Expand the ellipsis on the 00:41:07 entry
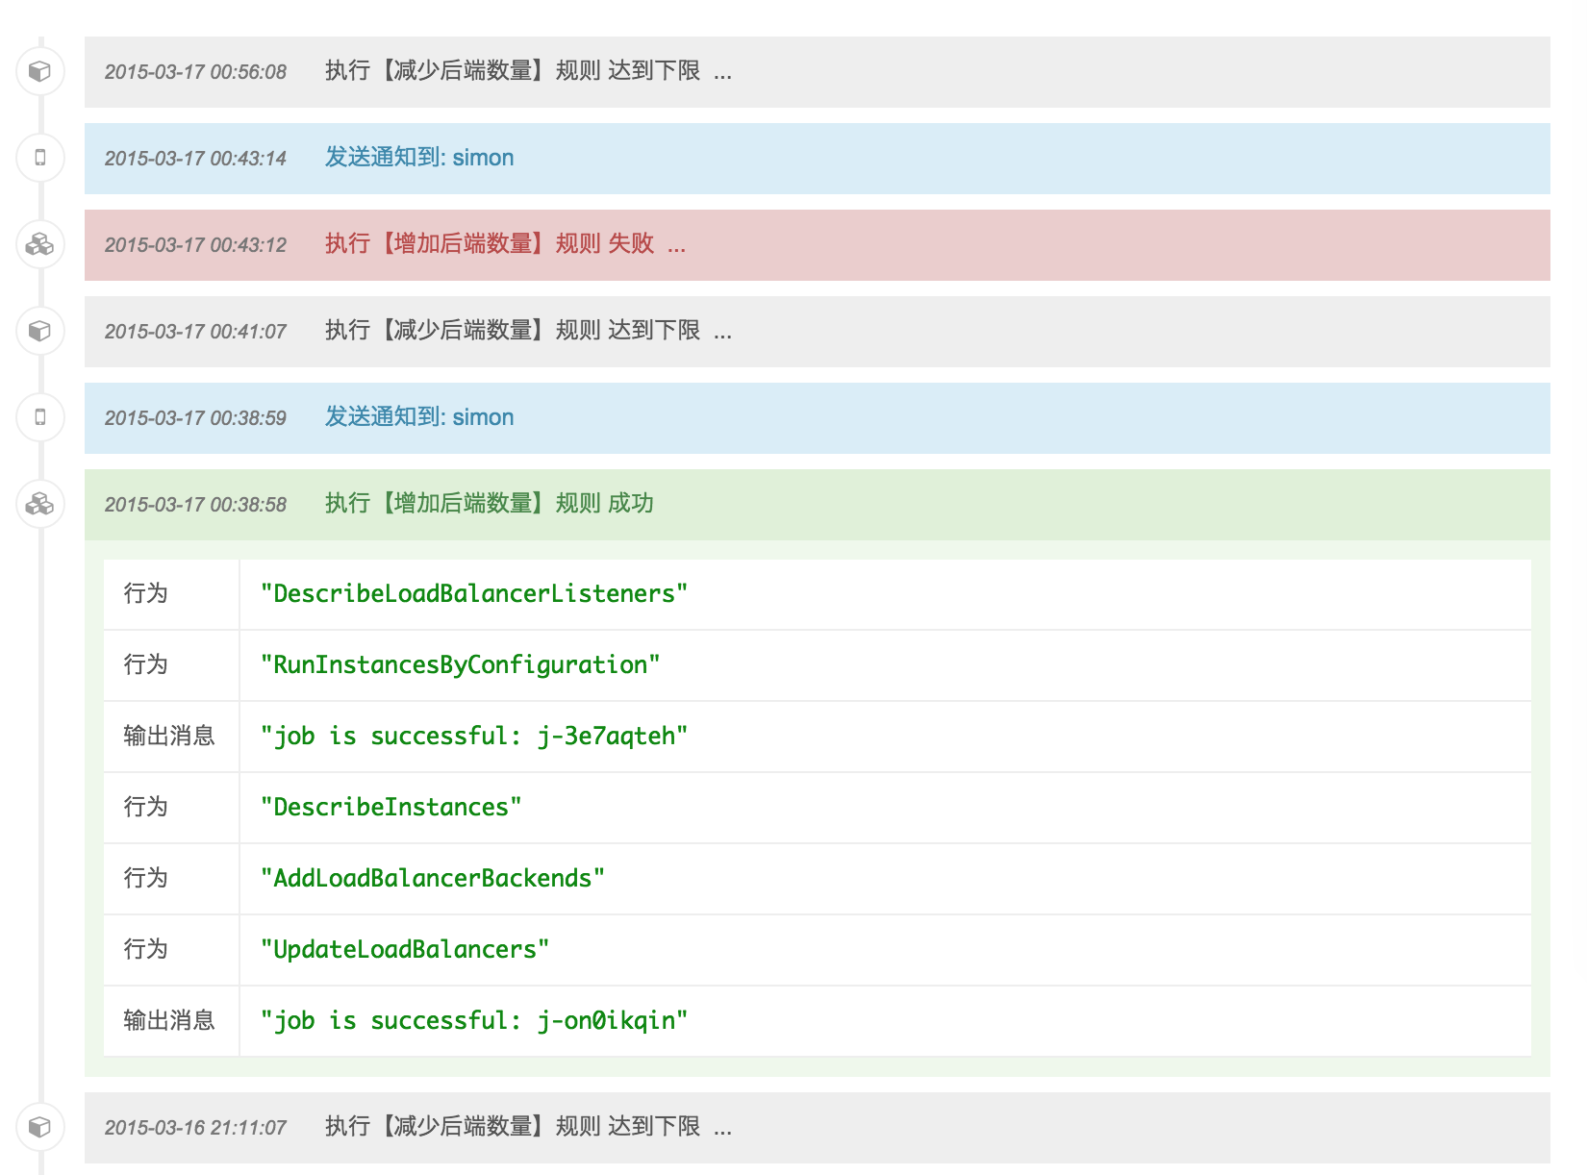The height and width of the screenshot is (1175, 1587). 722,334
